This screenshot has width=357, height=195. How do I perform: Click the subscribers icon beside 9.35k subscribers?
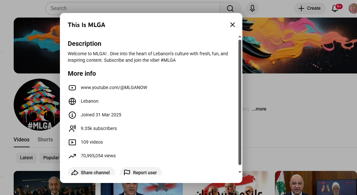(72, 128)
